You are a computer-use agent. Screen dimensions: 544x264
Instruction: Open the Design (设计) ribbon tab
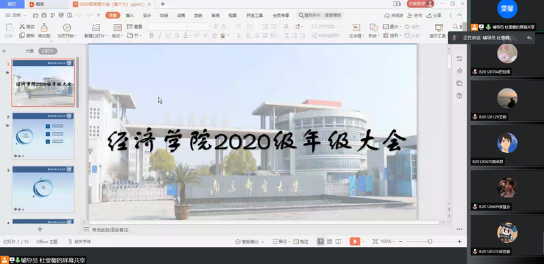[x=147, y=15]
